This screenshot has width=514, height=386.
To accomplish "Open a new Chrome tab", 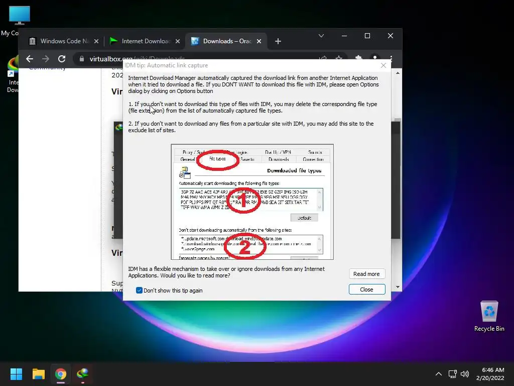I will 278,41.
